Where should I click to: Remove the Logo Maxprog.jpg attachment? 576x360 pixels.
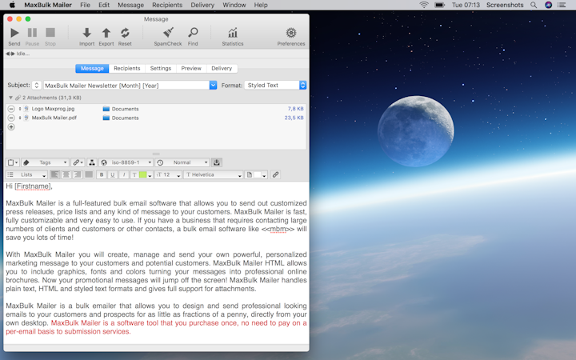tap(11, 109)
